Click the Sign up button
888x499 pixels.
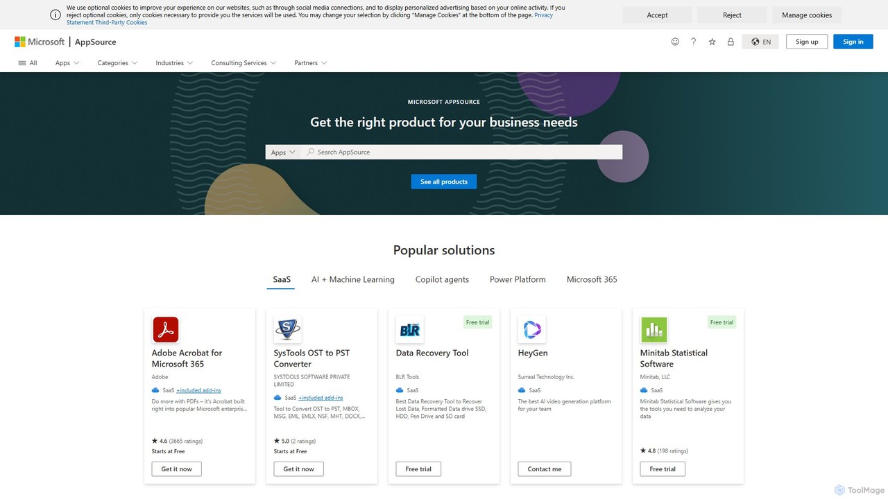click(x=807, y=42)
